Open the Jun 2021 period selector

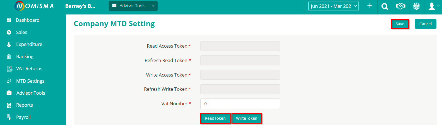pyautogui.click(x=333, y=6)
